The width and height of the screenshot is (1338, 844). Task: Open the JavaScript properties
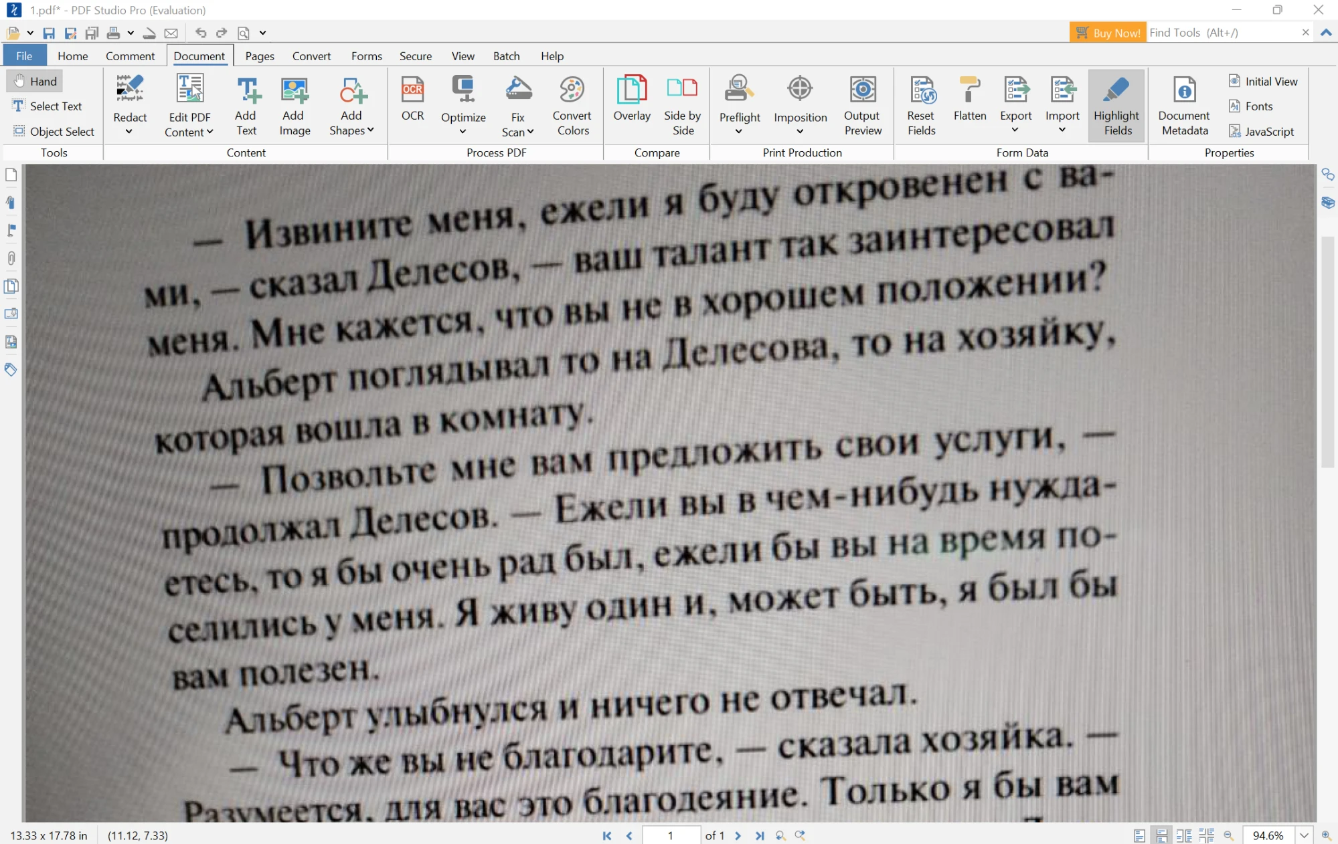click(1262, 131)
